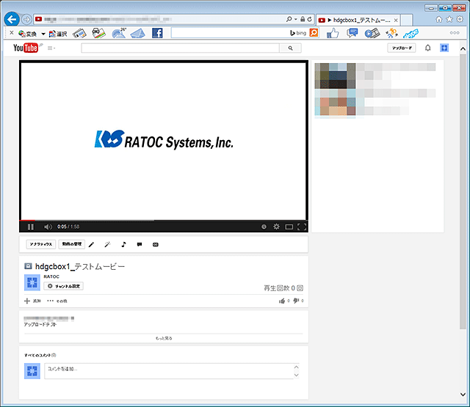Click the browser forward arrow
470x407 pixels.
pyautogui.click(x=26, y=20)
